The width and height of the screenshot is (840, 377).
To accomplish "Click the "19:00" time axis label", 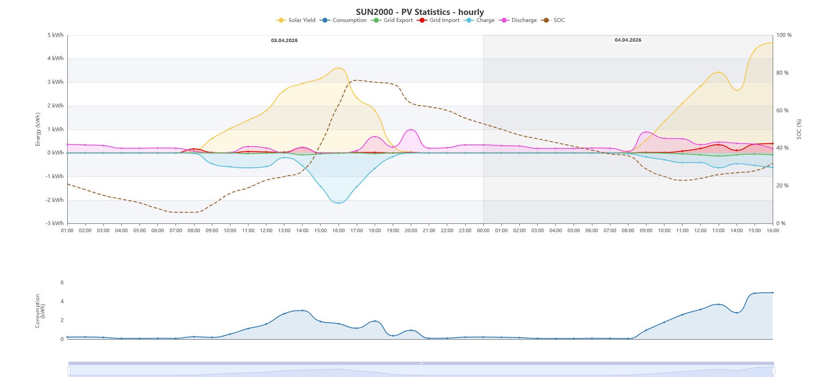I will click(393, 230).
